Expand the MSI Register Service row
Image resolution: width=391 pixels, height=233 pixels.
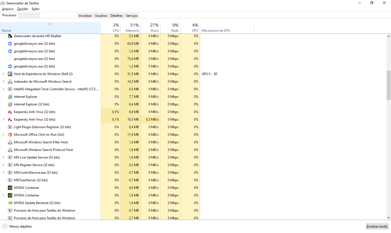click(3, 165)
